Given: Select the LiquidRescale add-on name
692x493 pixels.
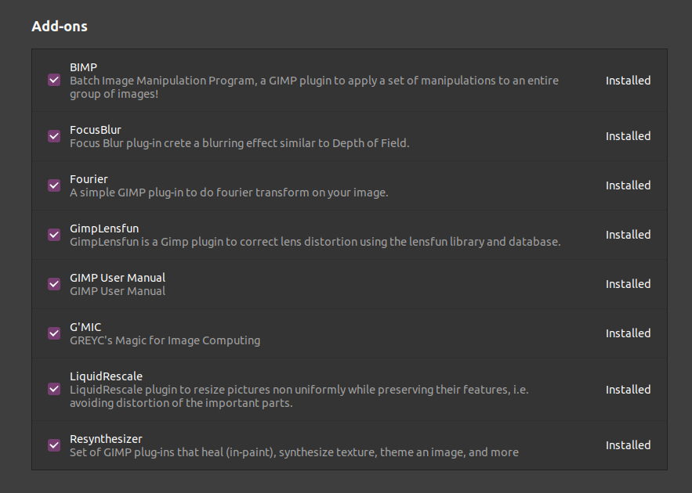Looking at the screenshot, I should [106, 376].
